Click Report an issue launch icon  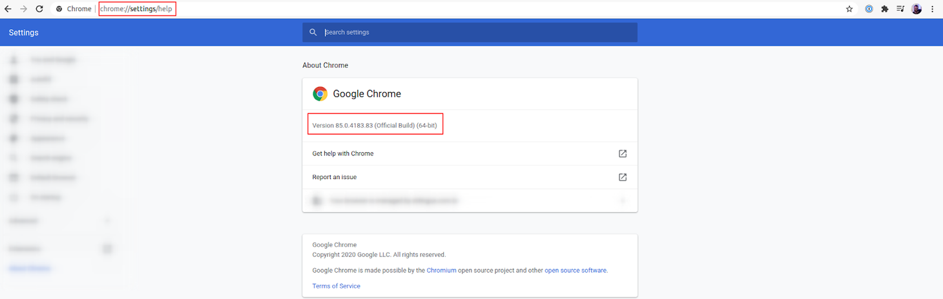point(623,177)
